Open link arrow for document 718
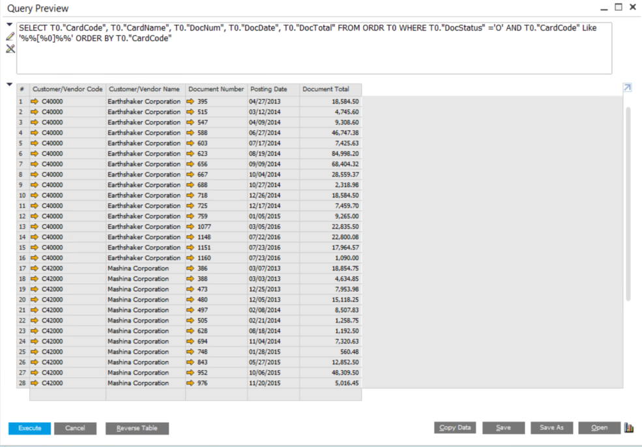The height and width of the screenshot is (447, 642). click(x=190, y=195)
